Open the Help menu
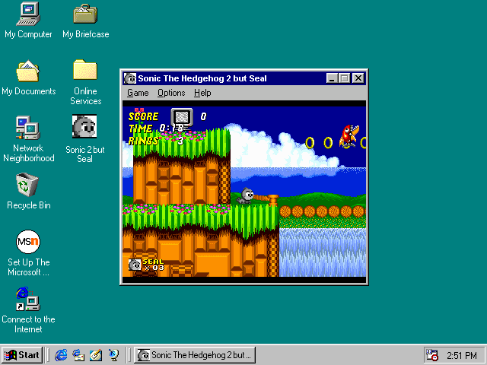The width and height of the screenshot is (487, 365). click(202, 93)
